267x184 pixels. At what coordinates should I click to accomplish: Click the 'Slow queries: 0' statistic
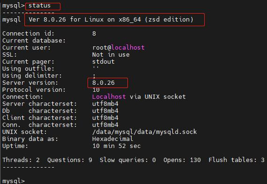[x=128, y=160]
